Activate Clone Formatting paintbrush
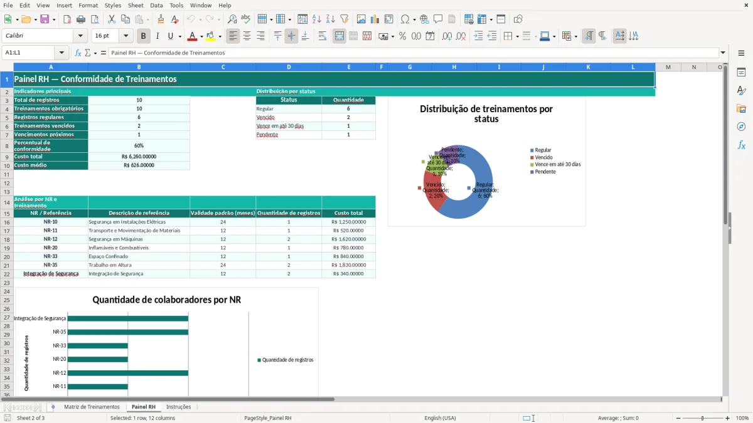 pos(161,19)
